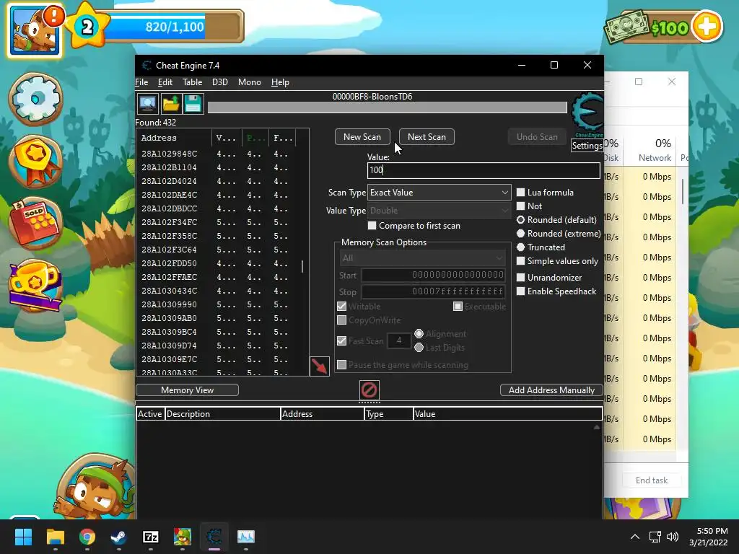Enable the Lua formula checkbox
Screen dimensions: 739x554
coord(521,192)
